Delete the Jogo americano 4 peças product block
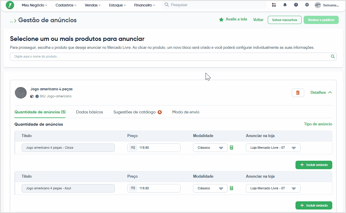 click(298, 93)
